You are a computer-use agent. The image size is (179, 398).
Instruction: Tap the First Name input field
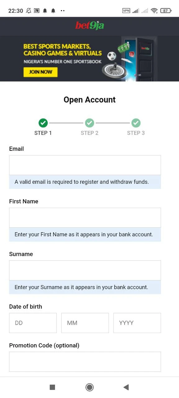pos(85,217)
